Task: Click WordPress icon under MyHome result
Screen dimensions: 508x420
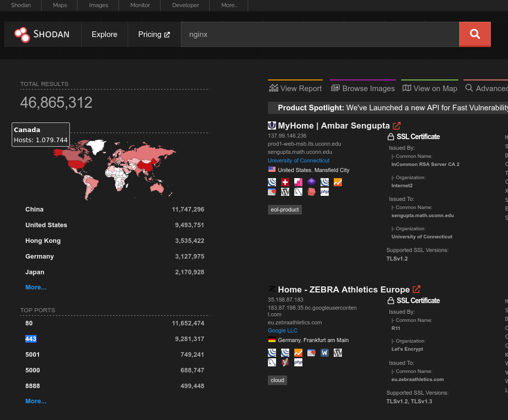Action: [285, 192]
